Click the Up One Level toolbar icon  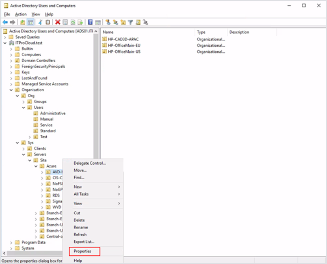pos(22,22)
